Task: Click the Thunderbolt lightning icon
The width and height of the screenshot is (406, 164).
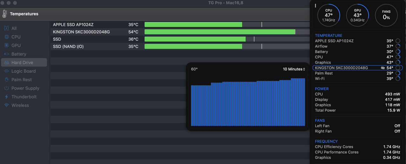Action: 6,97
